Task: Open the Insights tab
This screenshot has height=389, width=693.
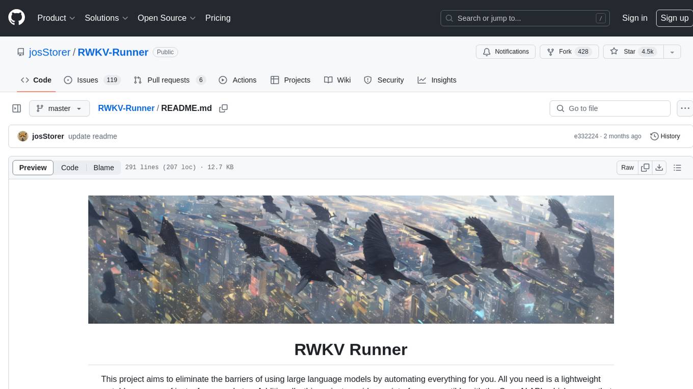Action: [437, 80]
